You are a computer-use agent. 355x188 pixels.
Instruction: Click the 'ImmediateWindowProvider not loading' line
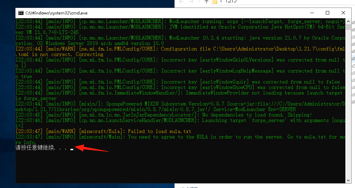(x=179, y=96)
